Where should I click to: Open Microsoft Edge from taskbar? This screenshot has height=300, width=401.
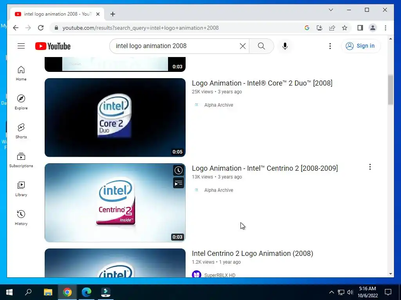87,292
